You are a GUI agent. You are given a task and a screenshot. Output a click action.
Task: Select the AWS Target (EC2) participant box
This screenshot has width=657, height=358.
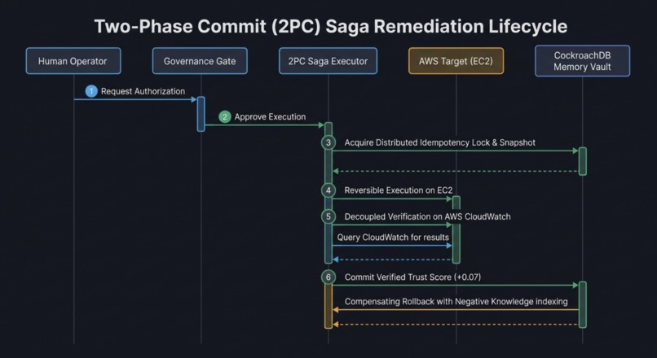click(456, 61)
